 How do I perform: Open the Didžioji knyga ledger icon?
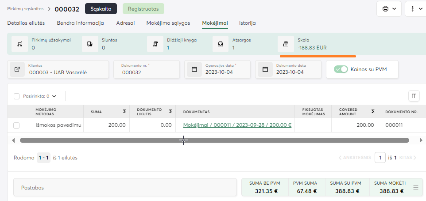[x=155, y=44]
